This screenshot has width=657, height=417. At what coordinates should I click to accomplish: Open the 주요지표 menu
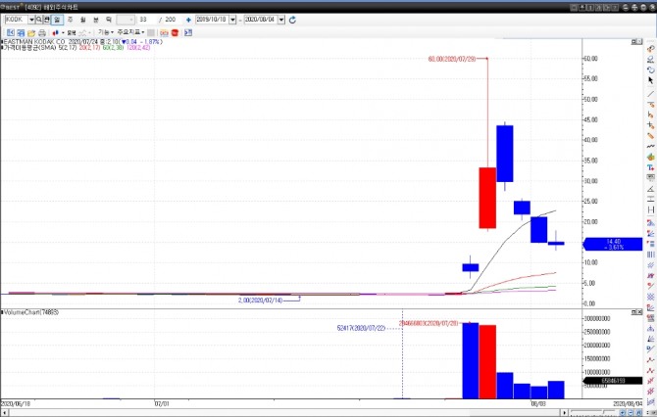point(130,32)
